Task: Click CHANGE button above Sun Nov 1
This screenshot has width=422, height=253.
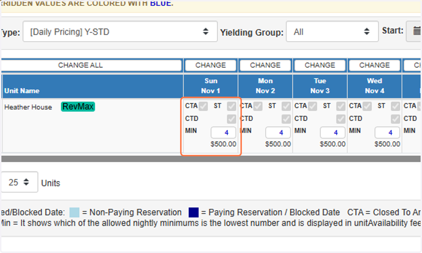Action: [x=211, y=65]
